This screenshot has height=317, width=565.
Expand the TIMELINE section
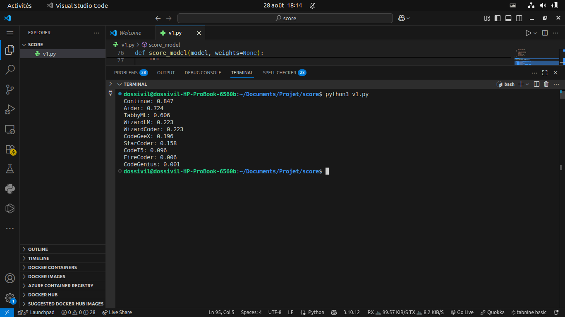pos(62,258)
